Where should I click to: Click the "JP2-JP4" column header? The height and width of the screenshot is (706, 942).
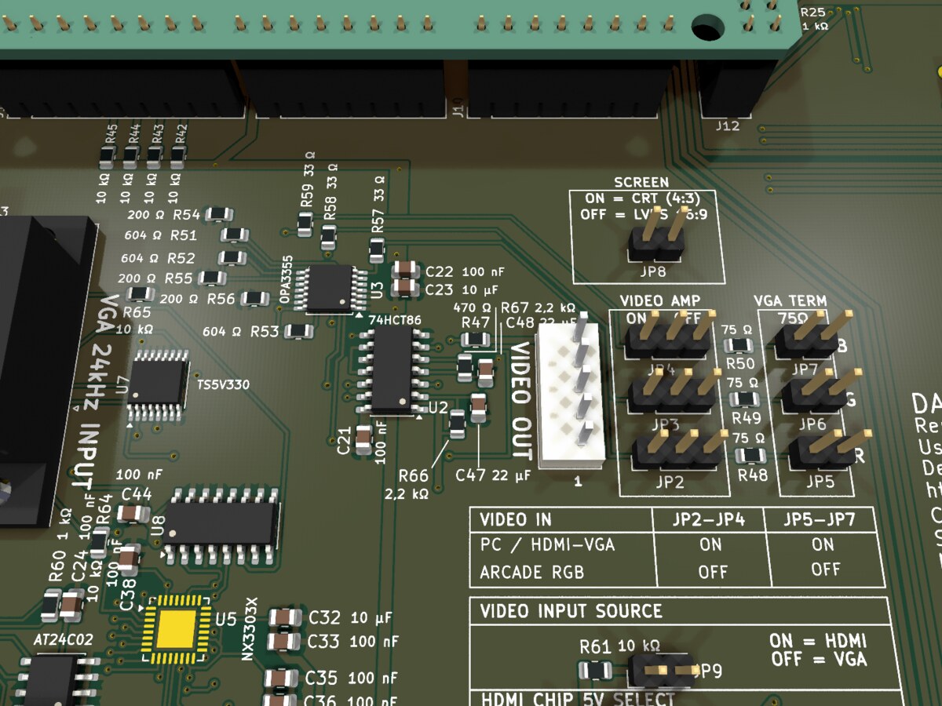click(x=709, y=519)
